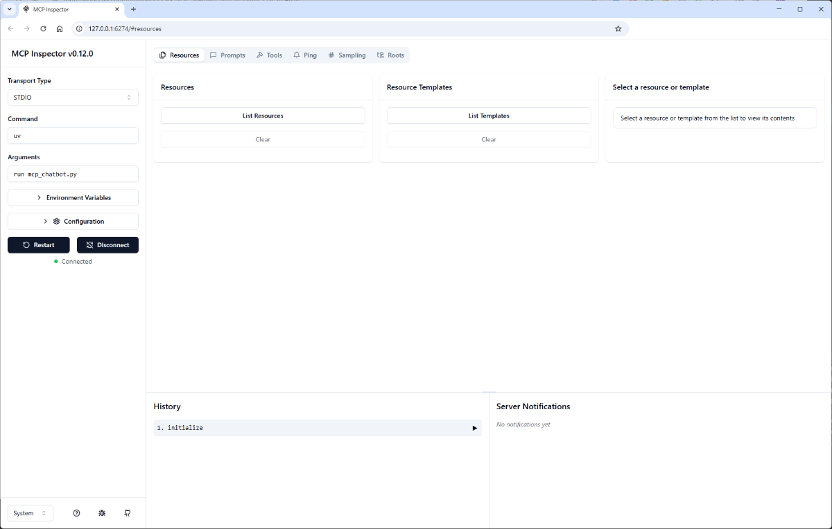Click the browser home icon

click(60, 28)
